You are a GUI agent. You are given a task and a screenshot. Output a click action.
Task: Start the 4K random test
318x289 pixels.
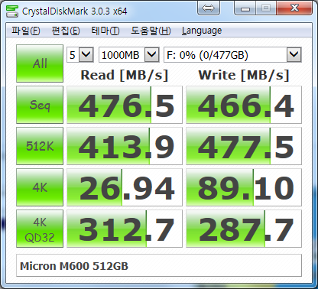point(40,187)
